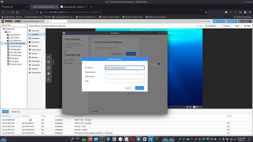The image size is (253, 142).
Task: Open Task History
Action: click(x=36, y=50)
